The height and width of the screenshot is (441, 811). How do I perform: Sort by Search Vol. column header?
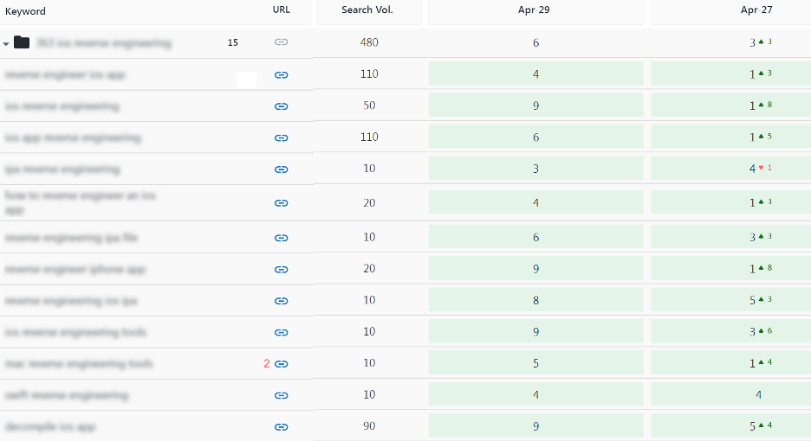pos(367,10)
